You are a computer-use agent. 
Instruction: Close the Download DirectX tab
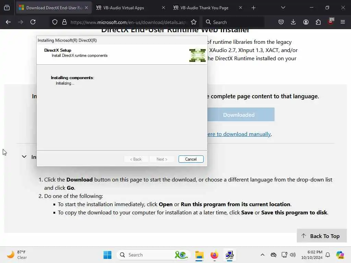[x=86, y=8]
